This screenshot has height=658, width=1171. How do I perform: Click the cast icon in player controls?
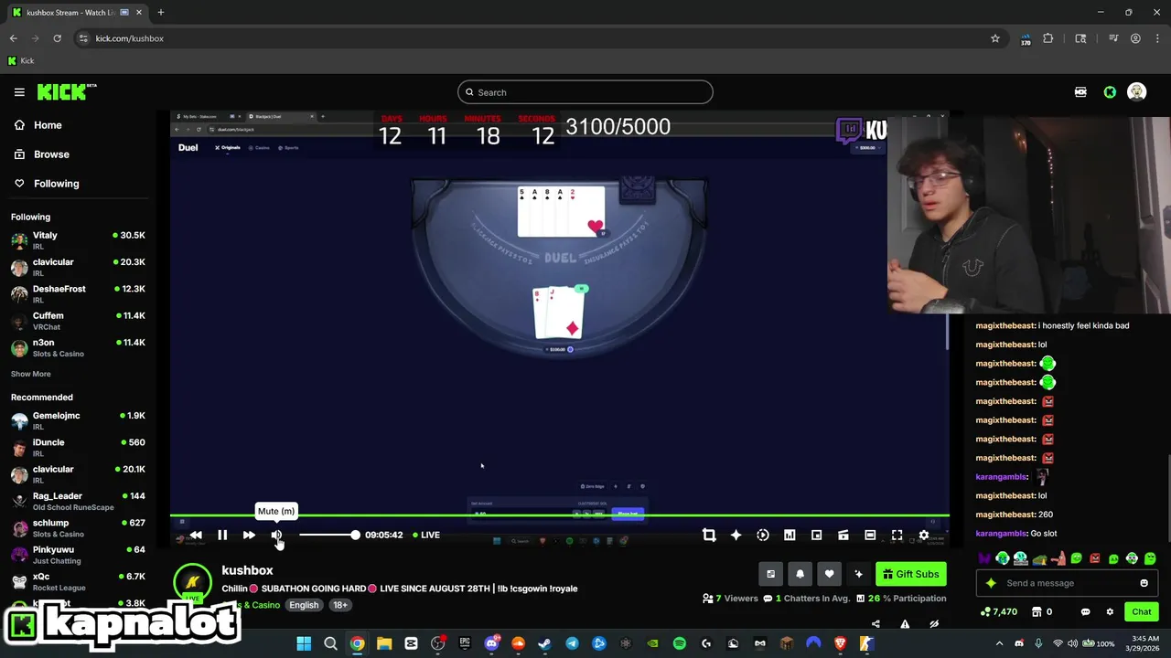coord(843,535)
